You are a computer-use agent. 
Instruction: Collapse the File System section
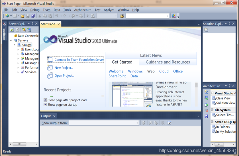(x=212, y=110)
